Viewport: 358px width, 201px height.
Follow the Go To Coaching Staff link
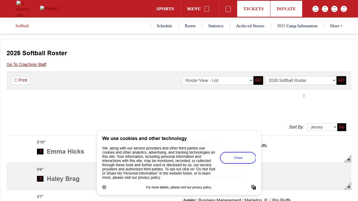click(26, 64)
